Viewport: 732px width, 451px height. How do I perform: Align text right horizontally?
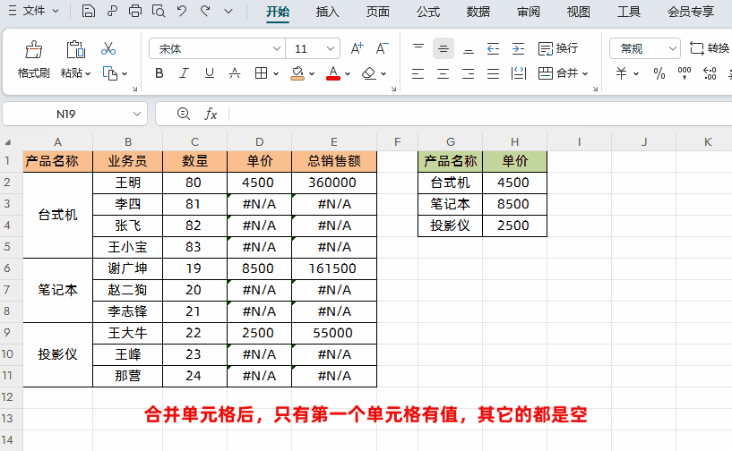[x=469, y=73]
